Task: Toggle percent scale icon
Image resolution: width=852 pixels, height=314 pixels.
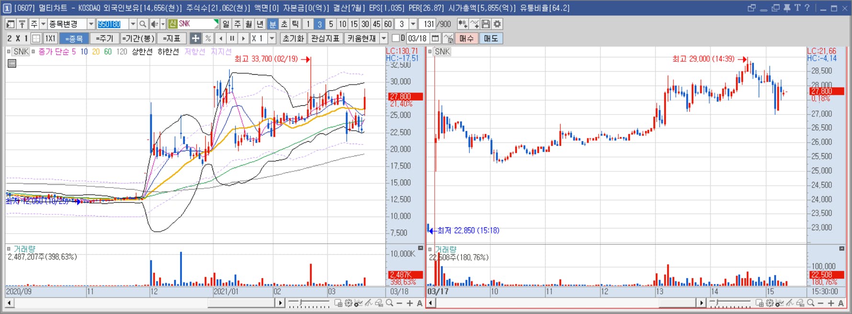Action: click(x=208, y=38)
